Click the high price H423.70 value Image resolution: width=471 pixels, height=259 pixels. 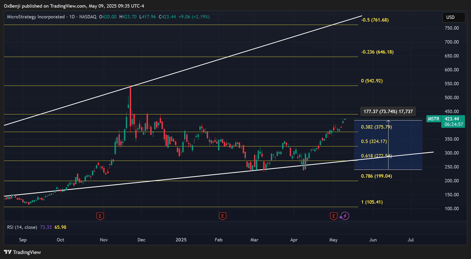[x=128, y=17]
